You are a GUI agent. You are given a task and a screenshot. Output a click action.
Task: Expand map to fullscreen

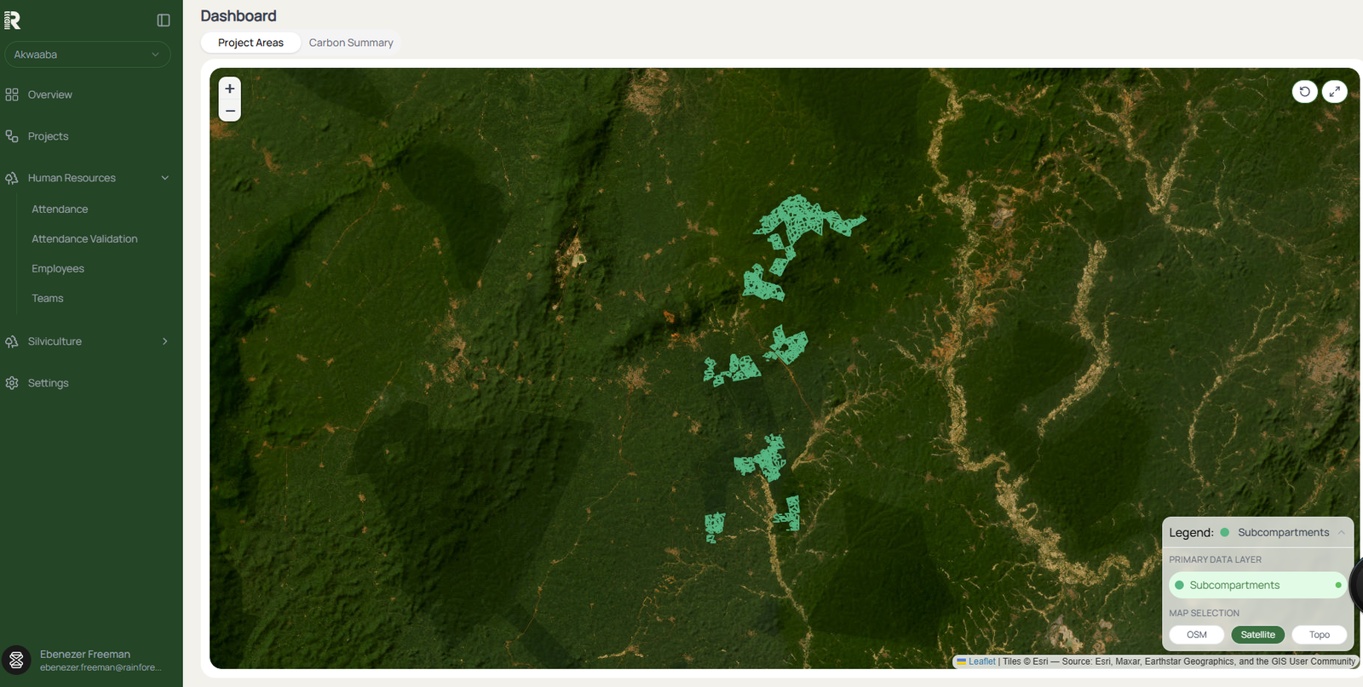tap(1334, 91)
